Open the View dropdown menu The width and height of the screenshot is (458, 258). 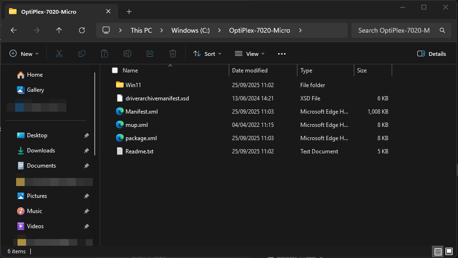(x=250, y=54)
